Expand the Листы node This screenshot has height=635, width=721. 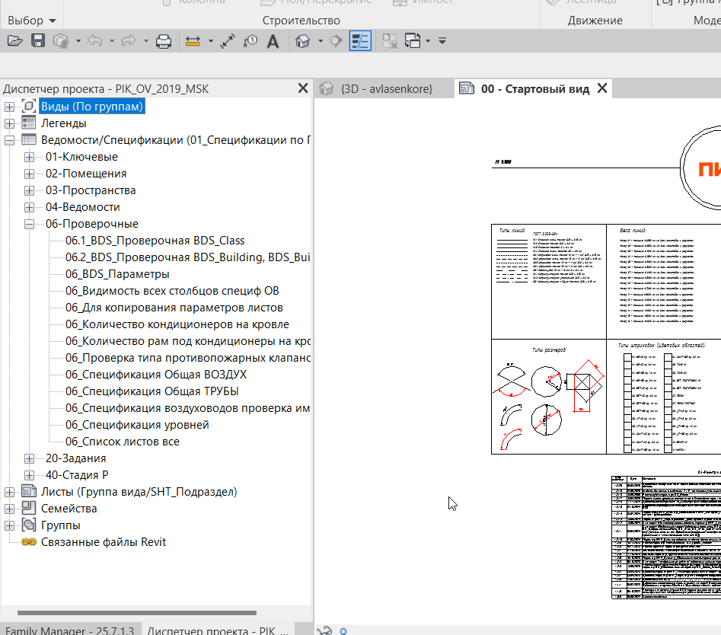9,492
